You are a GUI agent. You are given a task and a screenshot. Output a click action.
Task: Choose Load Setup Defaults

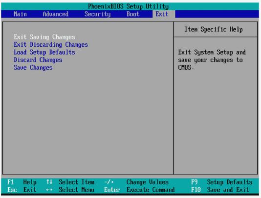tap(44, 52)
